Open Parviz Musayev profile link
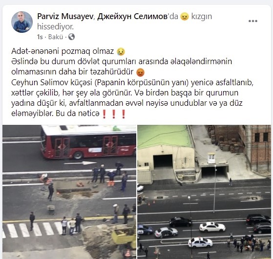Viewport: 273px width, 259px height. (x=65, y=17)
